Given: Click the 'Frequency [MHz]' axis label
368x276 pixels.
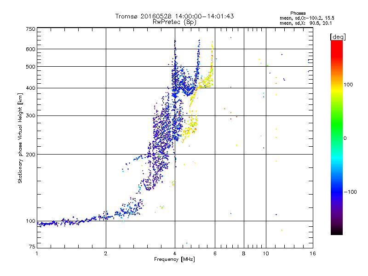Looking at the screenshot, I should (174, 259).
